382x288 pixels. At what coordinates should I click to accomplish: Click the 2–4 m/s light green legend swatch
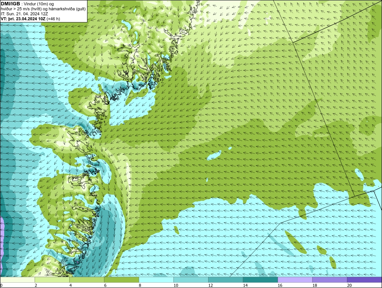(x=52, y=280)
